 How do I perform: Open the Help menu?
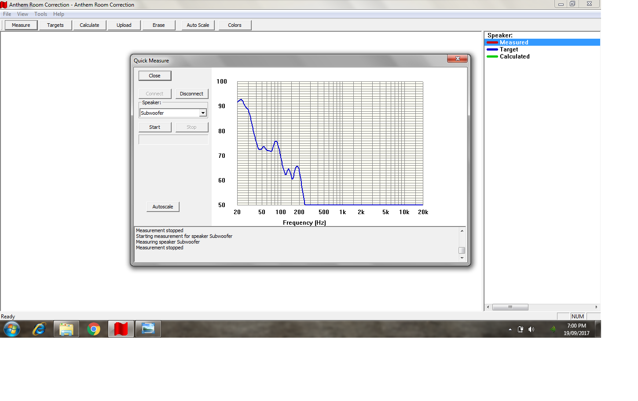pos(59,14)
